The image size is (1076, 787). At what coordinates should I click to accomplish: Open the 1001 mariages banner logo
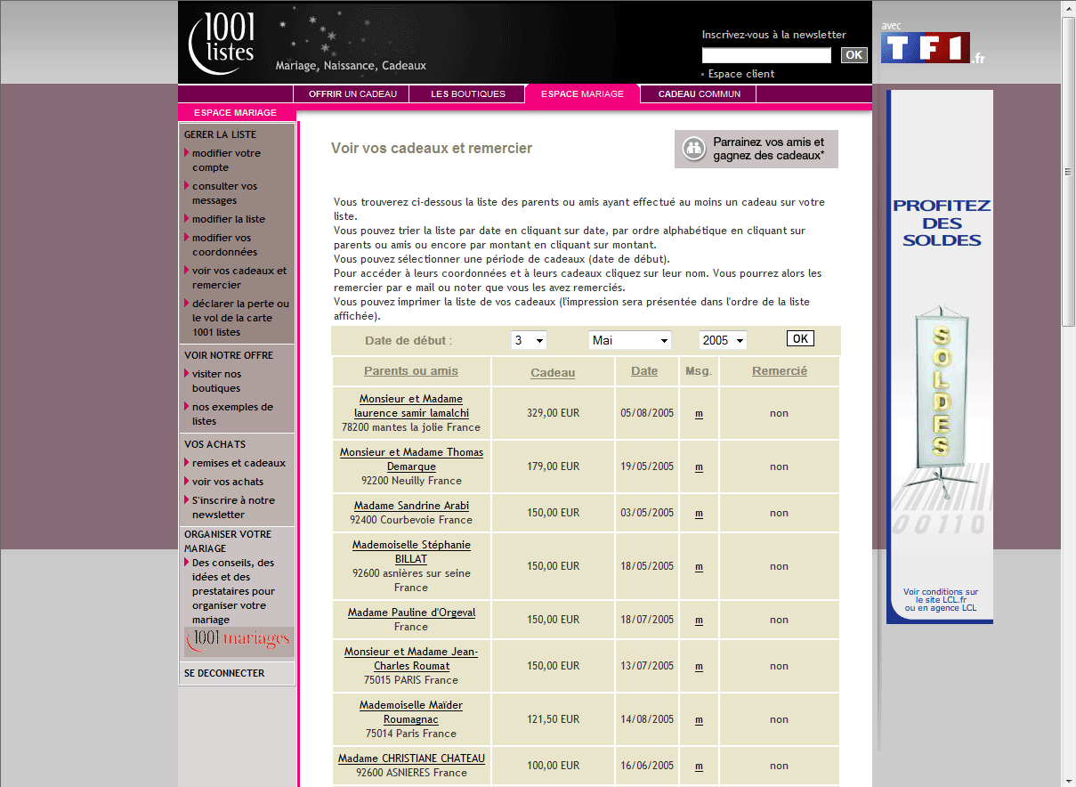pyautogui.click(x=239, y=639)
